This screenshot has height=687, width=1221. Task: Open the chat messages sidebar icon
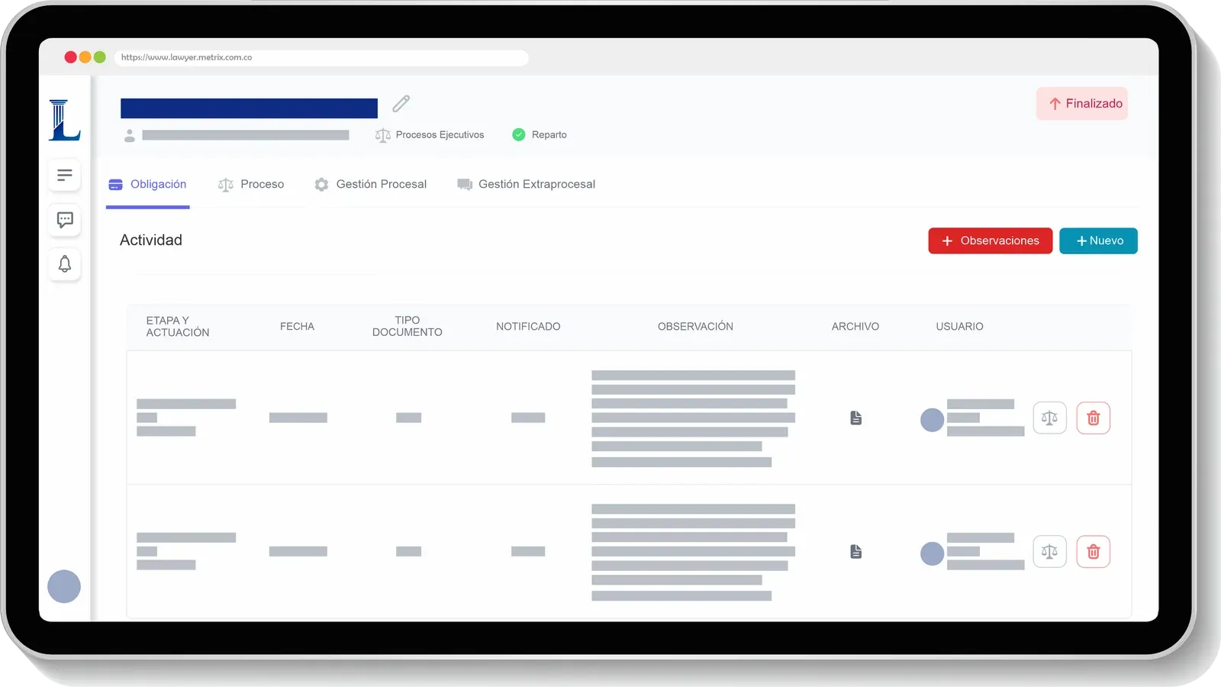pos(65,220)
